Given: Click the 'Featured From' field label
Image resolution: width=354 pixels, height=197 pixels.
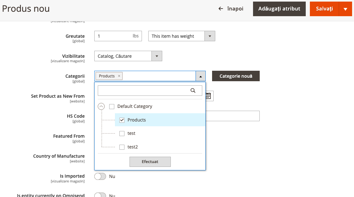Looking at the screenshot, I should (69, 136).
